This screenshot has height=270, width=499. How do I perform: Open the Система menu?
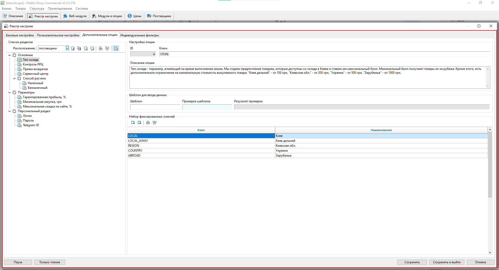(82, 9)
